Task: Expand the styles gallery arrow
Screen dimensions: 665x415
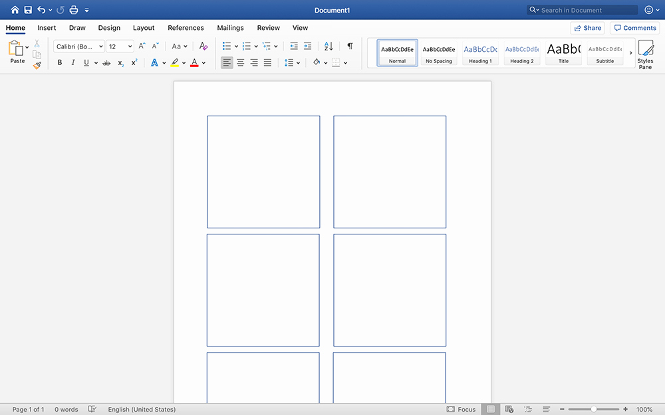Action: click(630, 53)
